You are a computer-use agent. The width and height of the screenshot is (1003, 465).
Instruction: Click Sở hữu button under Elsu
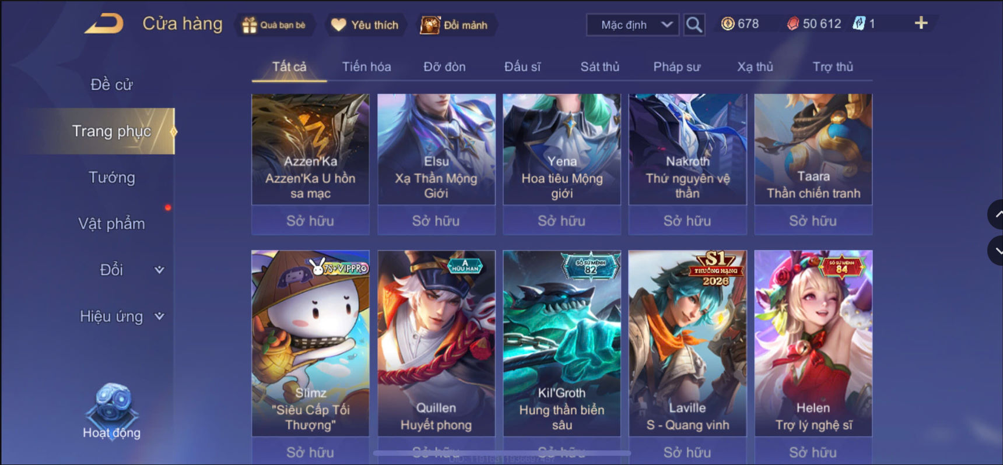click(436, 221)
